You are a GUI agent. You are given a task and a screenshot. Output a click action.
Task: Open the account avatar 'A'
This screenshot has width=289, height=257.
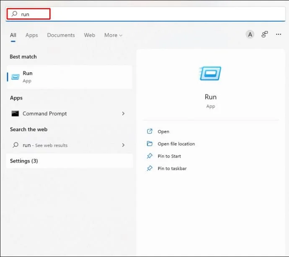click(x=250, y=34)
